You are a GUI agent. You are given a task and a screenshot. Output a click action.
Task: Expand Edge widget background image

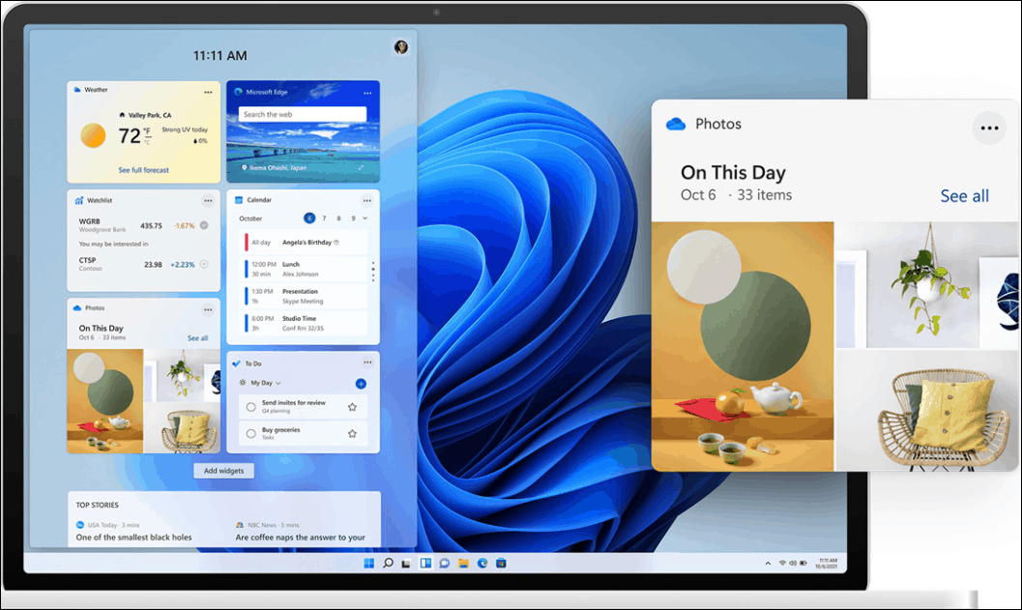click(x=361, y=167)
